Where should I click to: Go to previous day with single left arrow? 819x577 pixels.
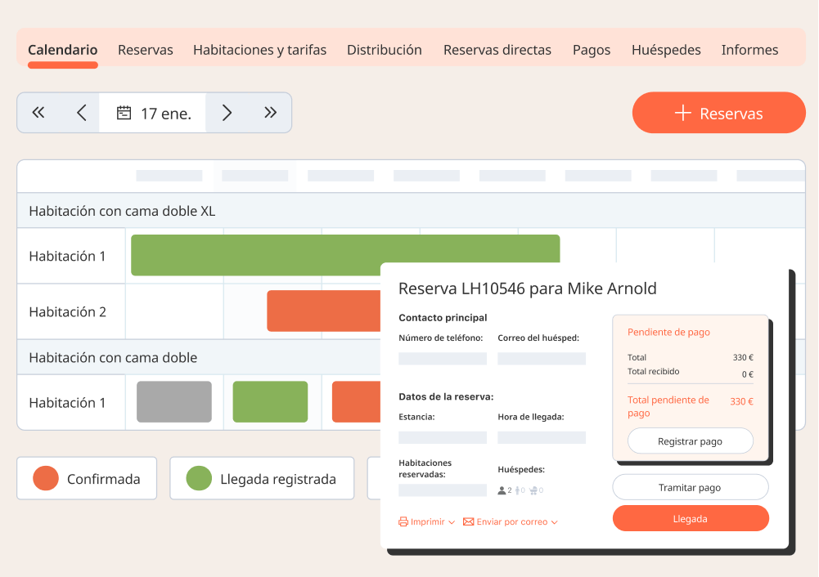click(x=81, y=113)
